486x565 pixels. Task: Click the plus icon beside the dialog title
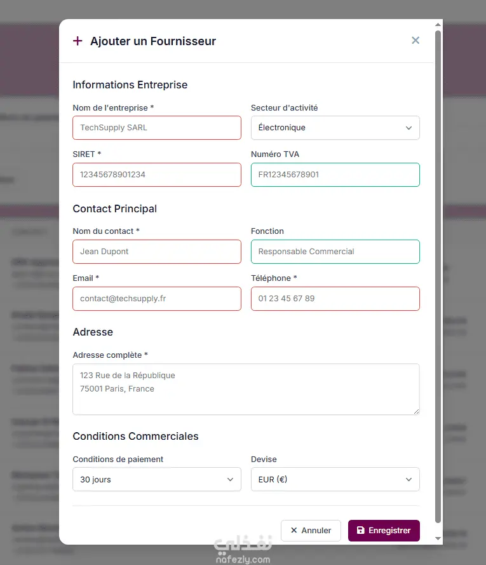coord(78,41)
